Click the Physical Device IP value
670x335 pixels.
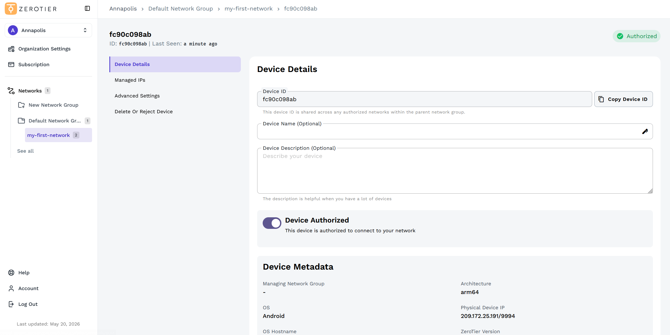(x=488, y=316)
